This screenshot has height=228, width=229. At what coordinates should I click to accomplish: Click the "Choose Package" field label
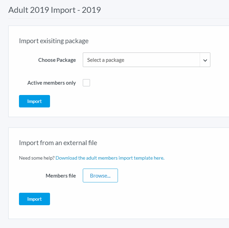pyautogui.click(x=57, y=60)
